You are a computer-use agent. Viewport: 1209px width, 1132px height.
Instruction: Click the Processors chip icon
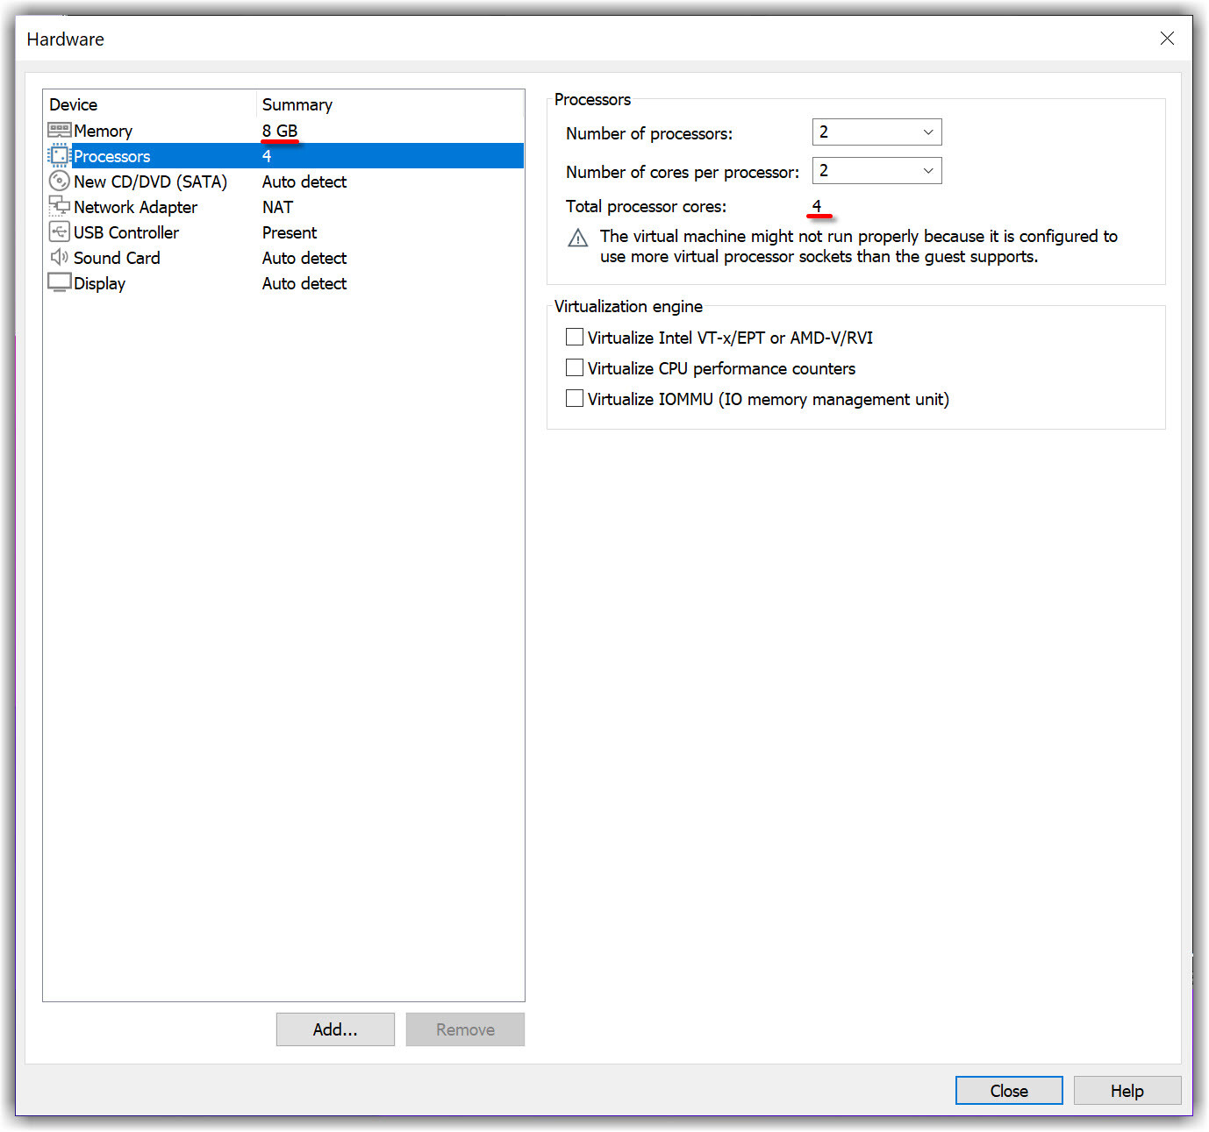(59, 156)
